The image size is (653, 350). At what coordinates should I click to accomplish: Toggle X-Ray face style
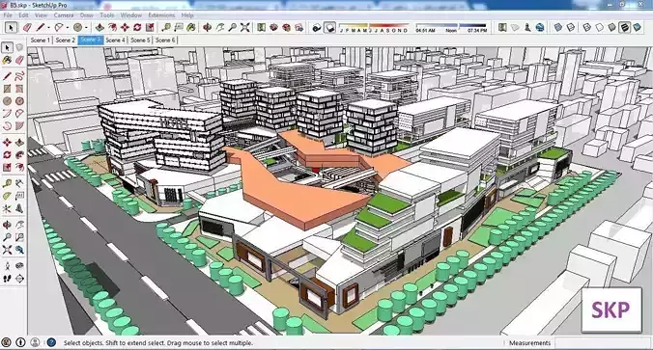click(557, 27)
